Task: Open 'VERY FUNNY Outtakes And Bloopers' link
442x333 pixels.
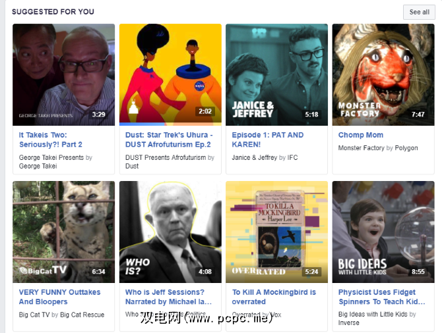Action: 59,297
